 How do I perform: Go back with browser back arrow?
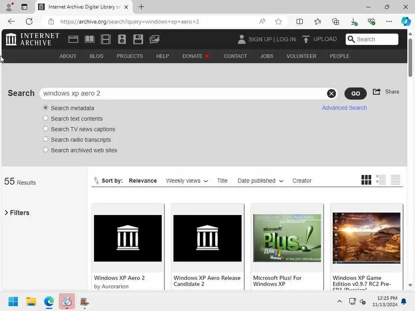point(11,21)
